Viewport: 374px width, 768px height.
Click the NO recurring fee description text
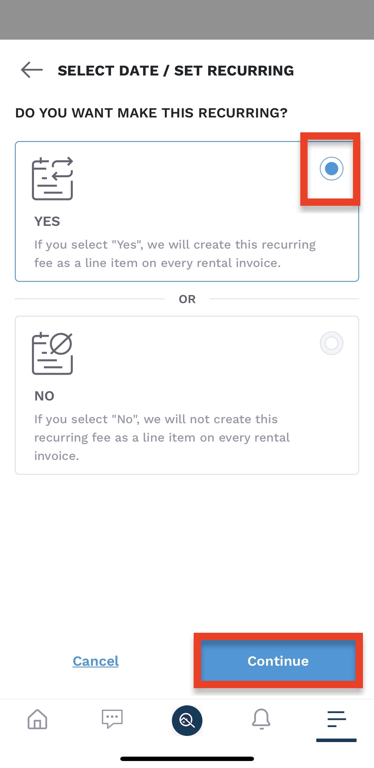coord(162,437)
